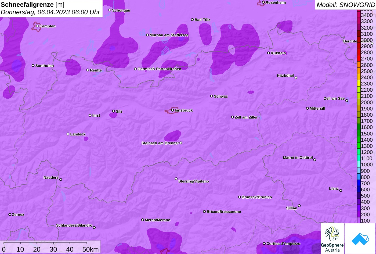The width and height of the screenshot is (376, 254).
Task: Select the Schlanders/Silandro label
Action: [x=74, y=225]
